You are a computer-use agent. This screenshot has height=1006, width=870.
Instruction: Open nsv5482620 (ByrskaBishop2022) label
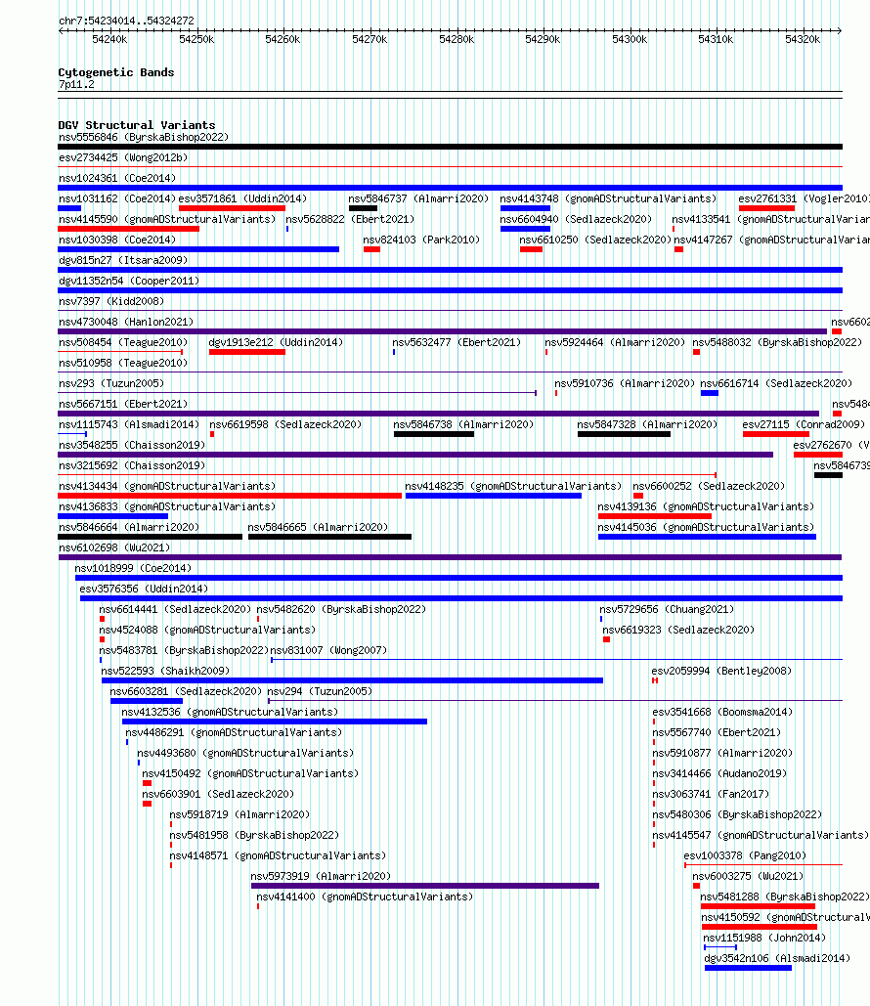[341, 609]
